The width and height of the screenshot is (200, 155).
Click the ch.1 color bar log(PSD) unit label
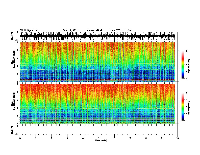click(189, 66)
